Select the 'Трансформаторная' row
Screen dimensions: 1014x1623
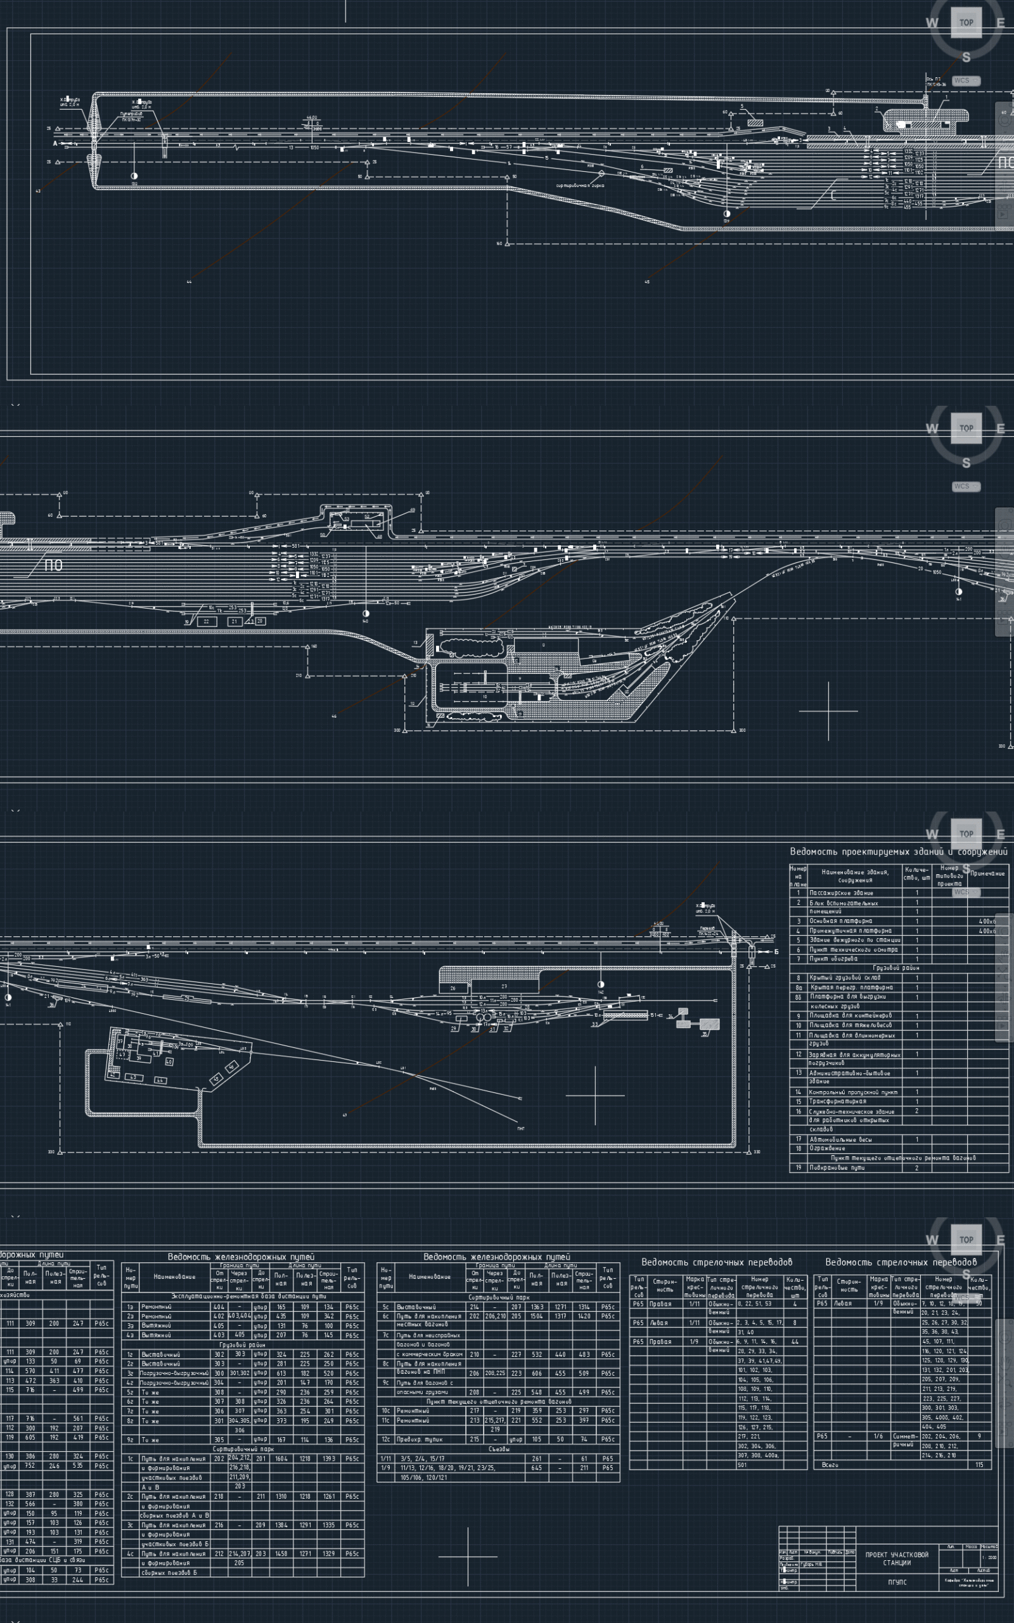click(x=899, y=1101)
